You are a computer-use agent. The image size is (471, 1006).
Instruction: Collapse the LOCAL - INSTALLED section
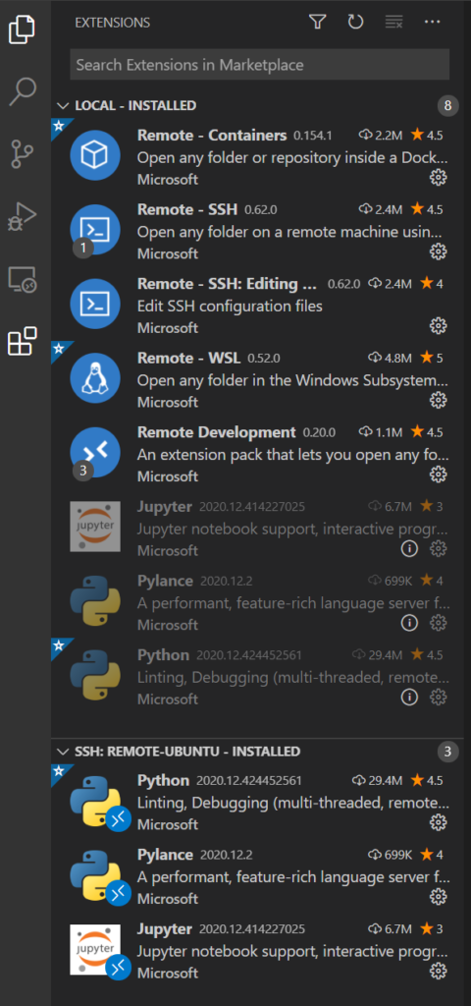click(x=63, y=106)
